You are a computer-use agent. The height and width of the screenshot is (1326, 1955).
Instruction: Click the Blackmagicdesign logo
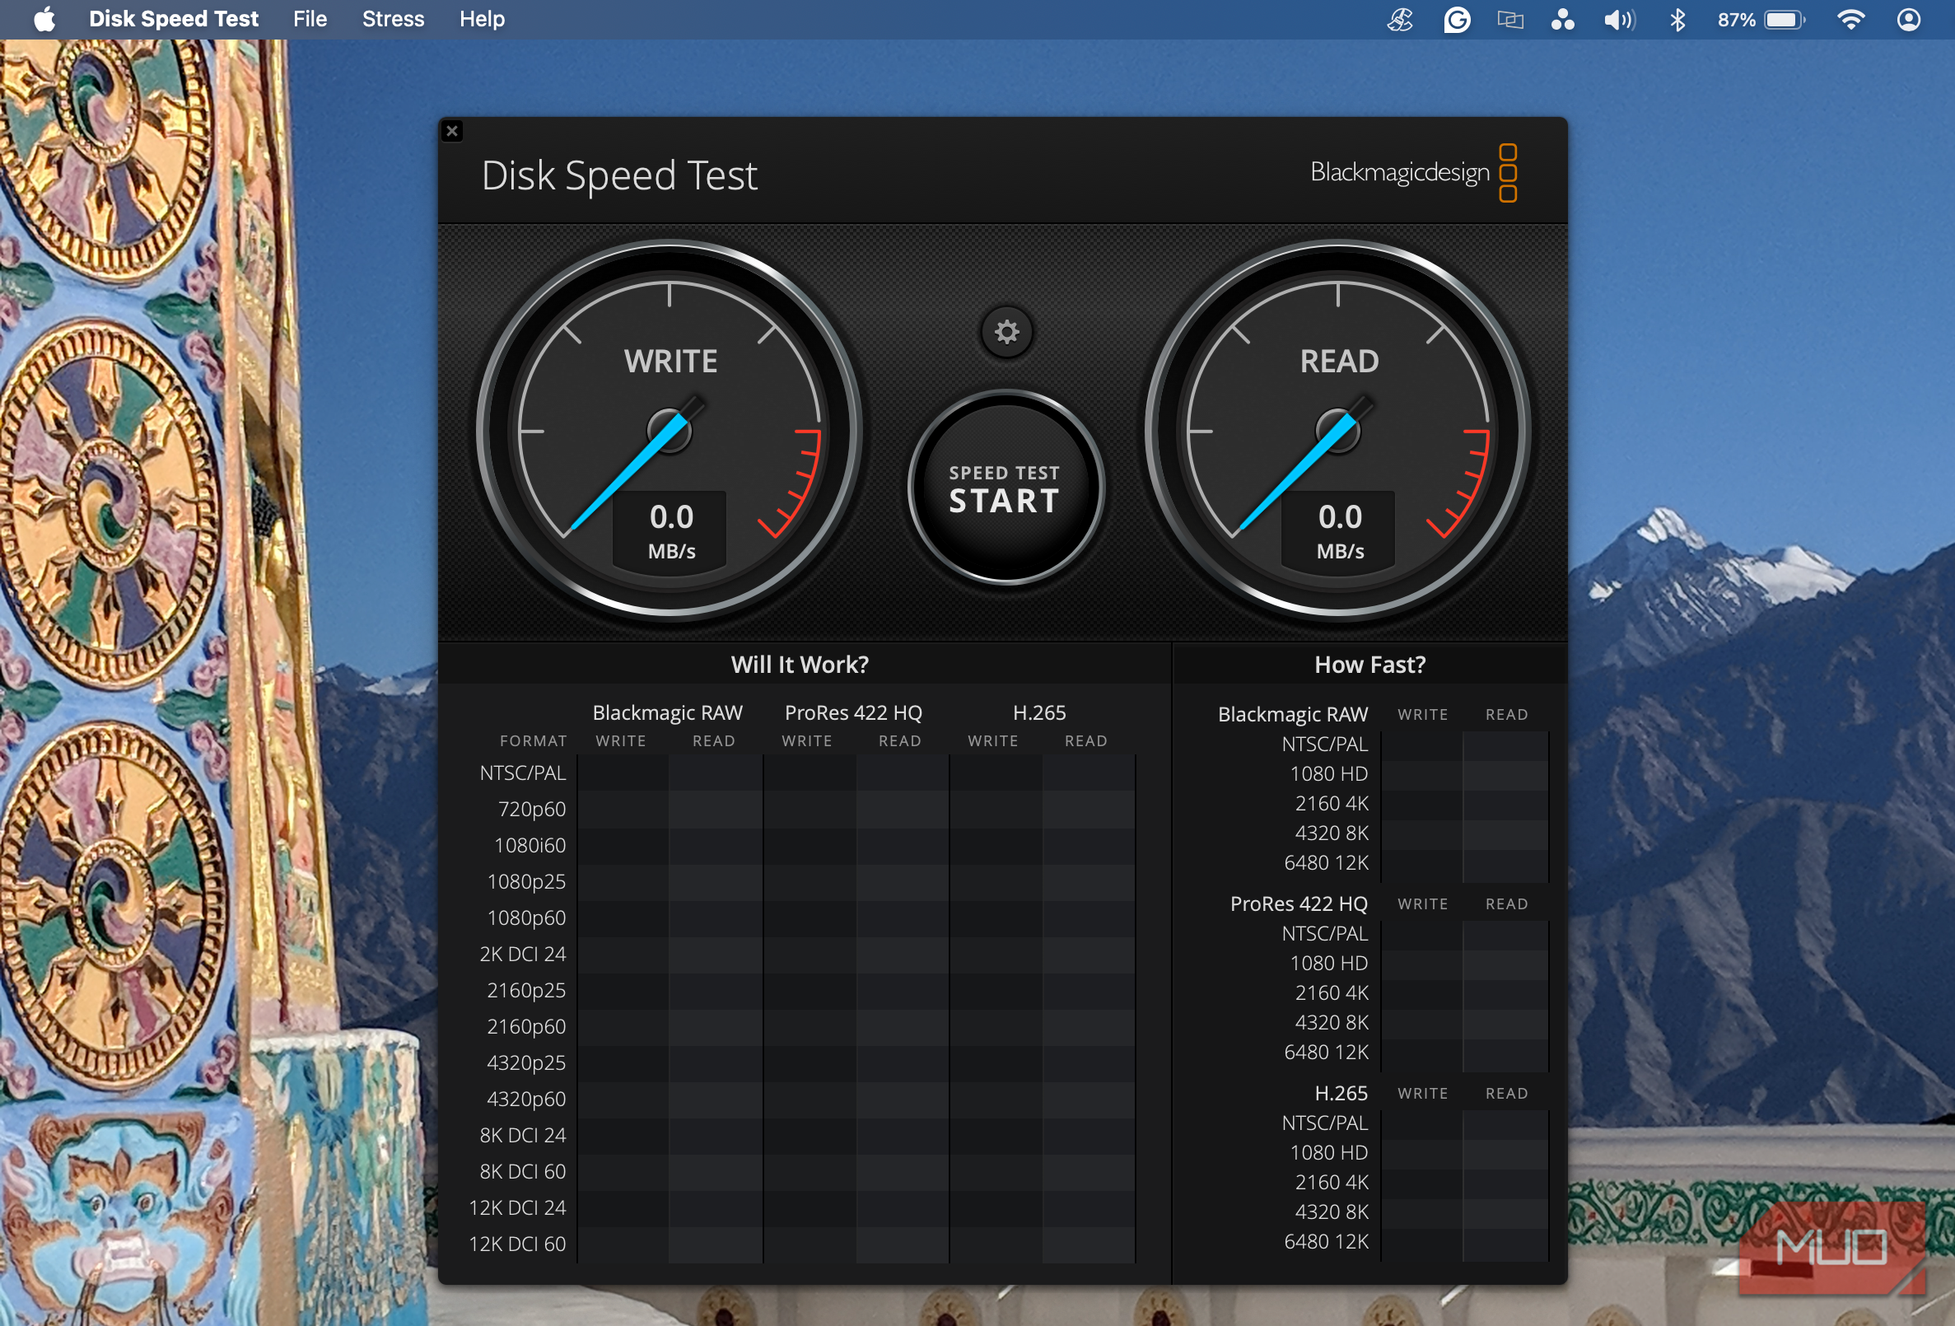pos(1413,172)
